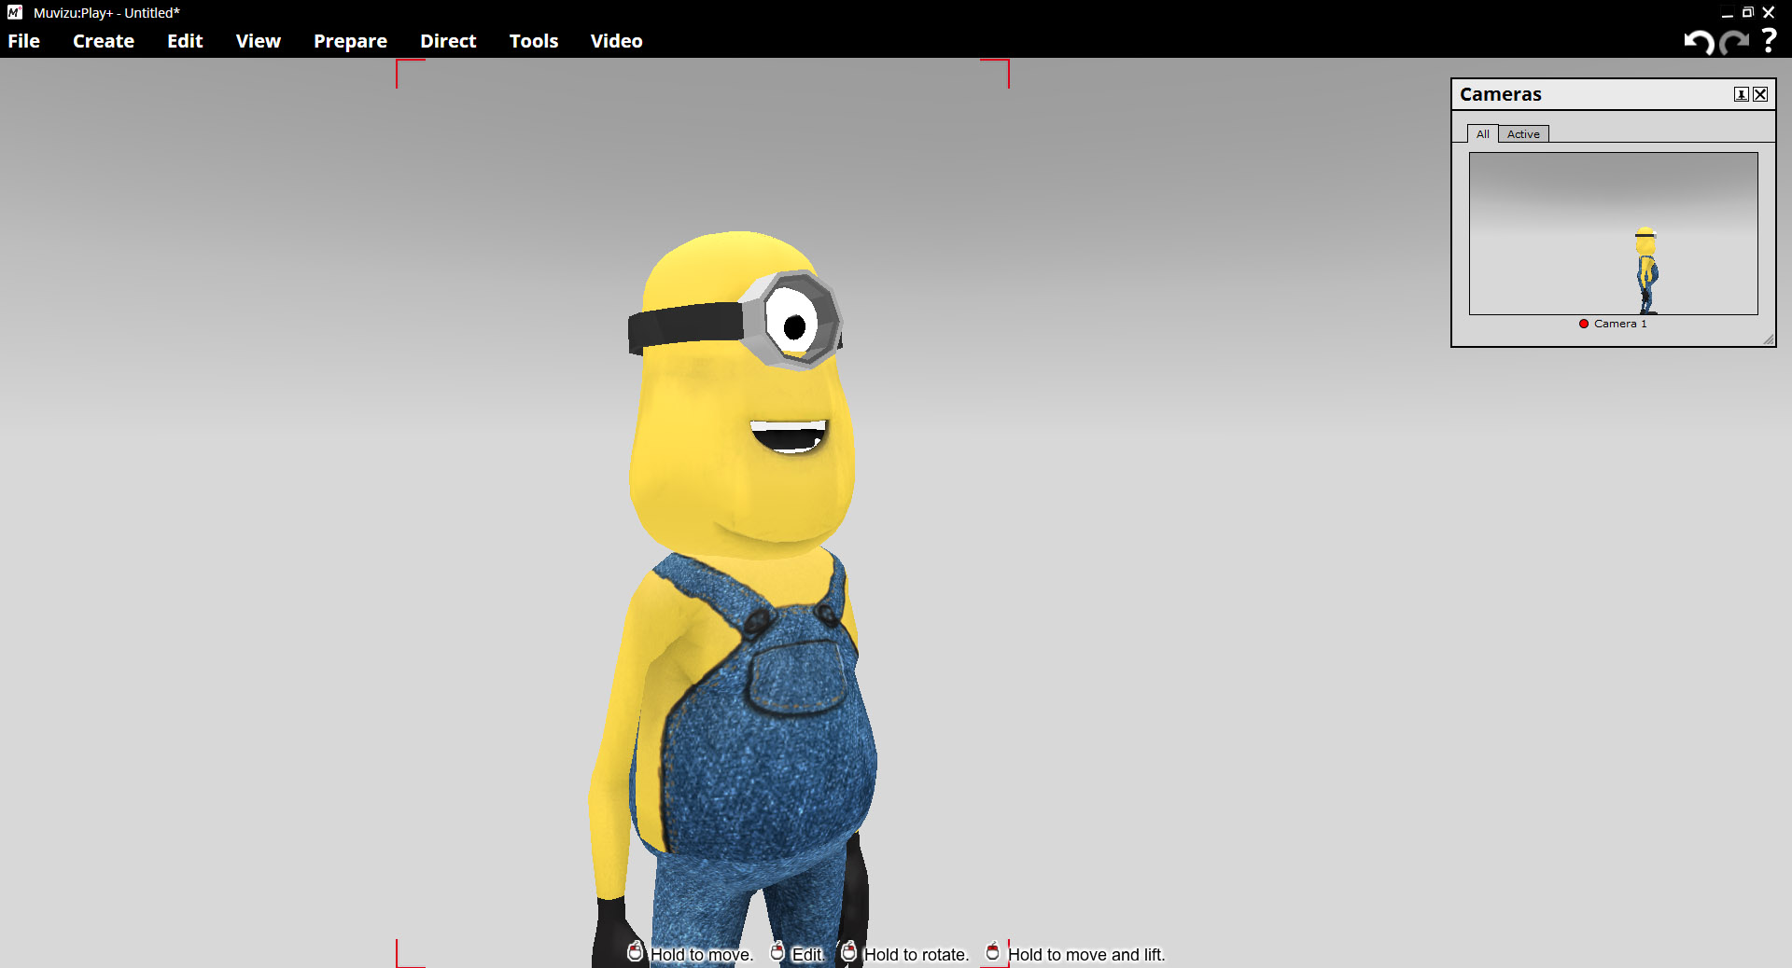Select the Camera 1 preview thumbnail
Image resolution: width=1792 pixels, height=968 pixels.
click(x=1613, y=233)
